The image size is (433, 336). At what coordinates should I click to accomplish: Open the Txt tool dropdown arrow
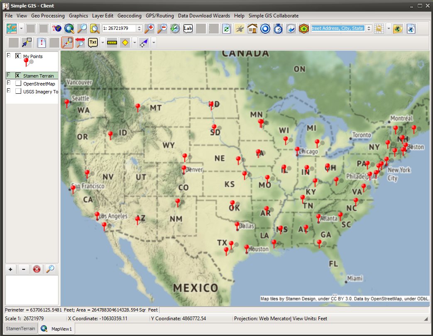(102, 42)
